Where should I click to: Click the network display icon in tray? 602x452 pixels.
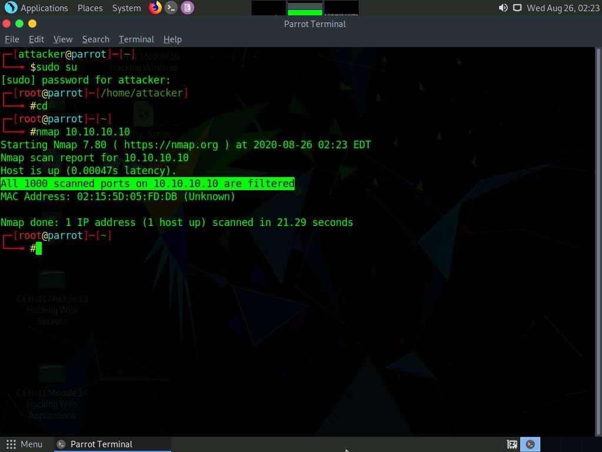point(517,8)
